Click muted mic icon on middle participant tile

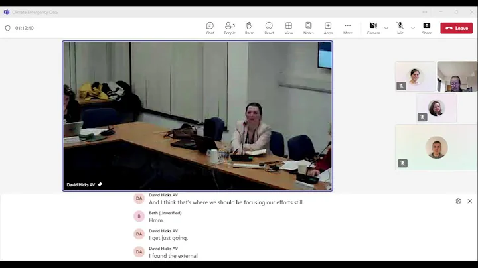point(422,117)
